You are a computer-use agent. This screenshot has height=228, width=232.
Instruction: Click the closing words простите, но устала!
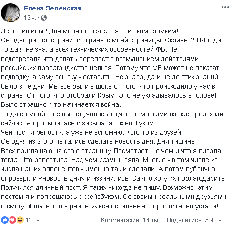185,206
